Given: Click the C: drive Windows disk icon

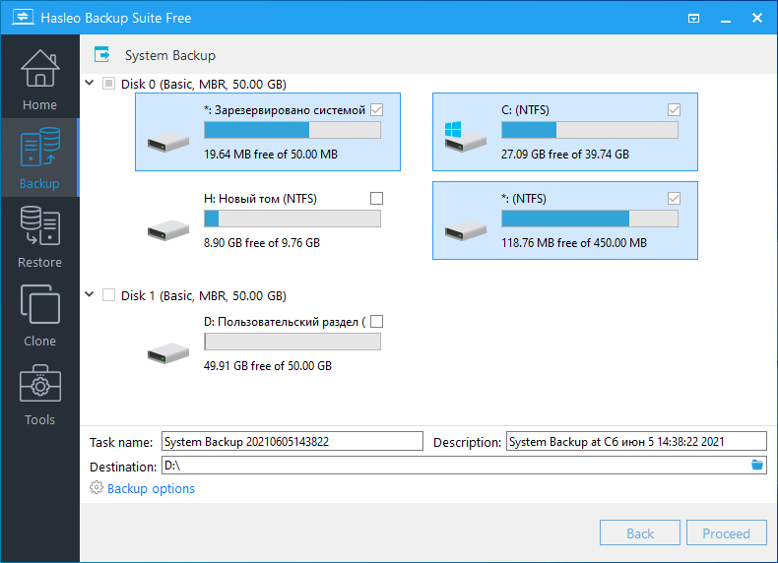Looking at the screenshot, I should tap(465, 137).
